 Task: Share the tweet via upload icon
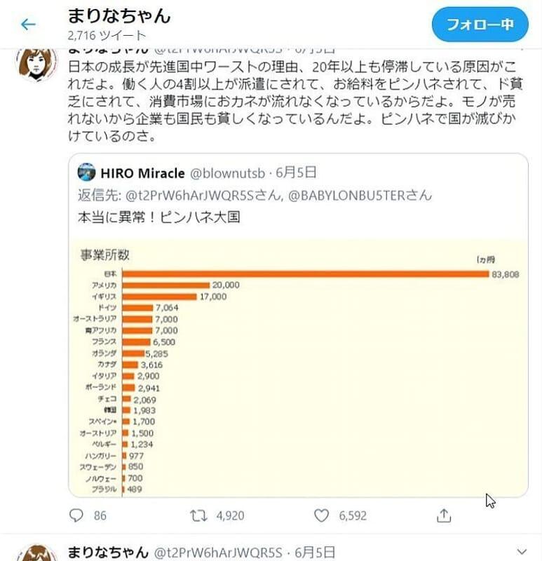(x=444, y=515)
